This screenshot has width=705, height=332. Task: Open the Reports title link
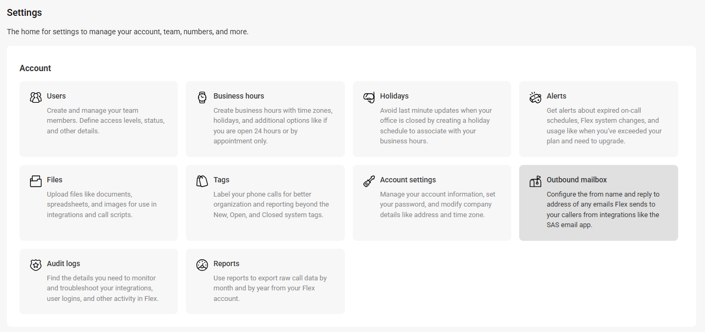[x=226, y=263]
